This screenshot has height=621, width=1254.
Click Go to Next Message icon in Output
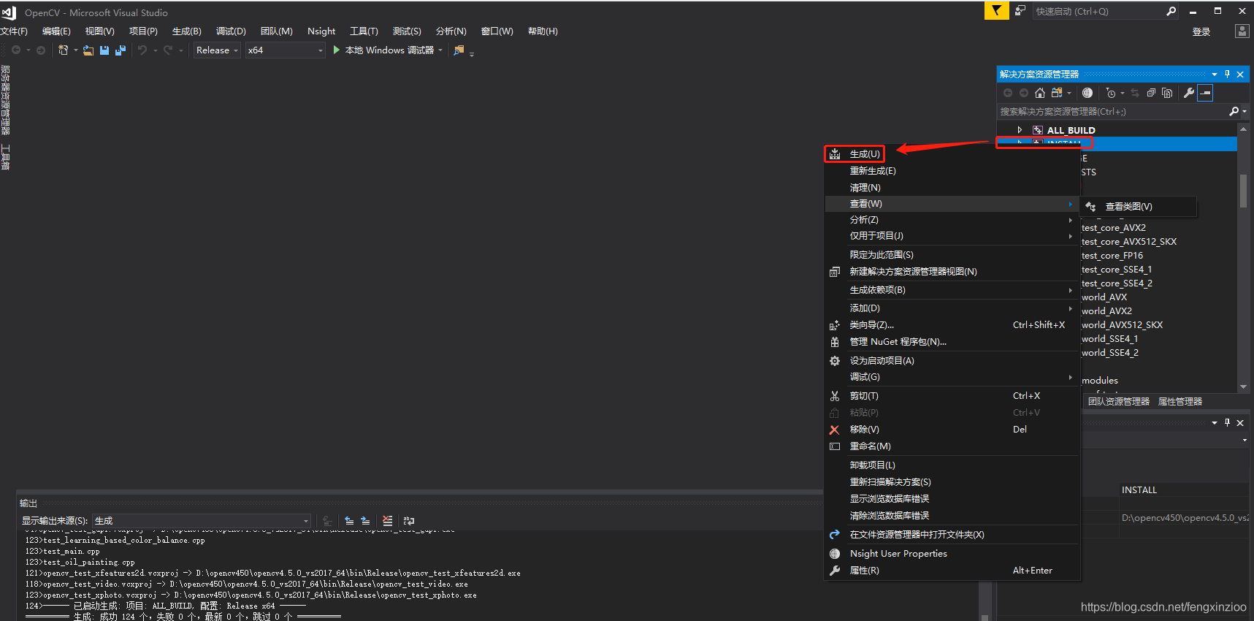click(x=365, y=521)
